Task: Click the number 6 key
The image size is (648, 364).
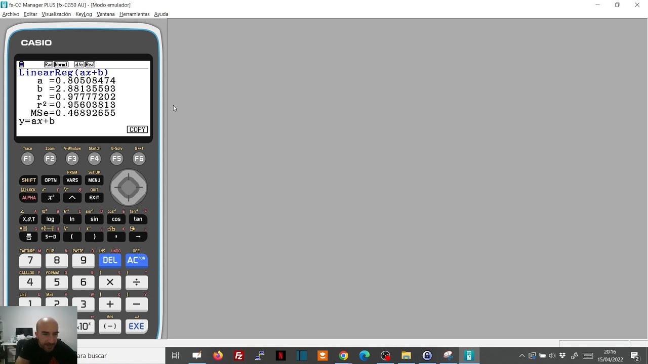Action: (83, 283)
